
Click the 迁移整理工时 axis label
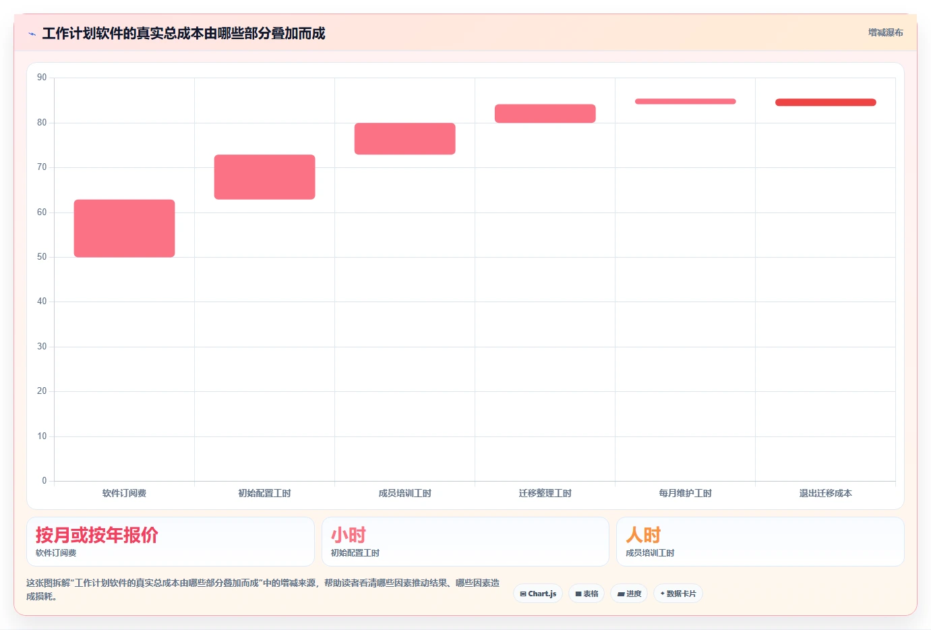click(x=545, y=493)
